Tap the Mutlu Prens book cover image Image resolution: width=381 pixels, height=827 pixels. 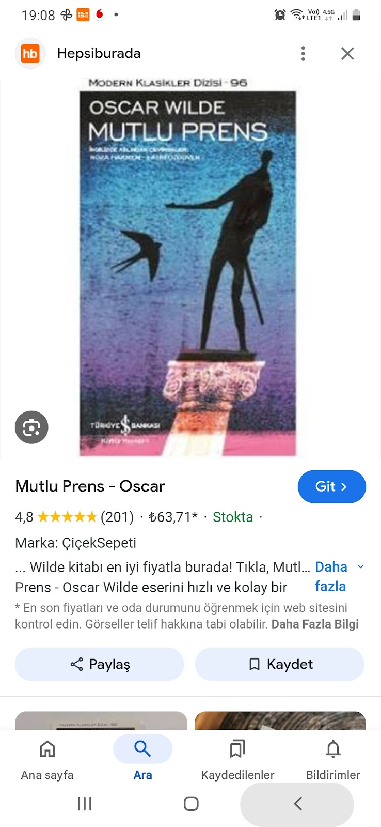click(188, 267)
